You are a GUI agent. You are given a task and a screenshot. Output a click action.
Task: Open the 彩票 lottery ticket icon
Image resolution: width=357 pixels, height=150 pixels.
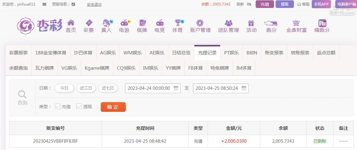point(89,23)
